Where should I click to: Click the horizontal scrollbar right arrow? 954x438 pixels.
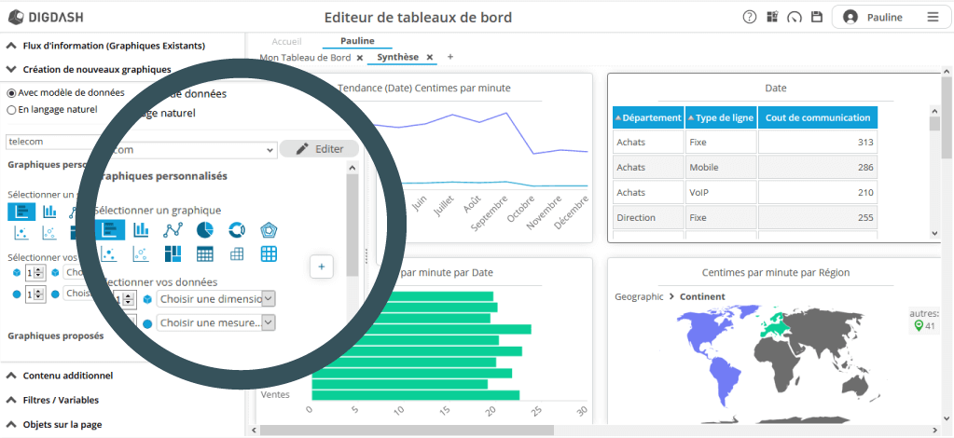tap(937, 431)
